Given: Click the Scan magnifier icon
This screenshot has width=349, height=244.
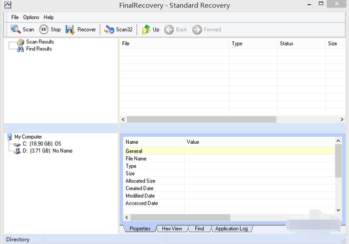Looking at the screenshot, I should click(x=15, y=29).
